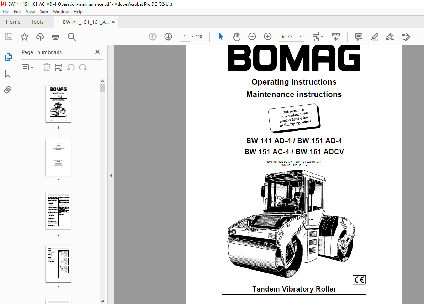Image resolution: width=424 pixels, height=304 pixels.
Task: Open the Sign document pen tool
Action: click(x=390, y=37)
